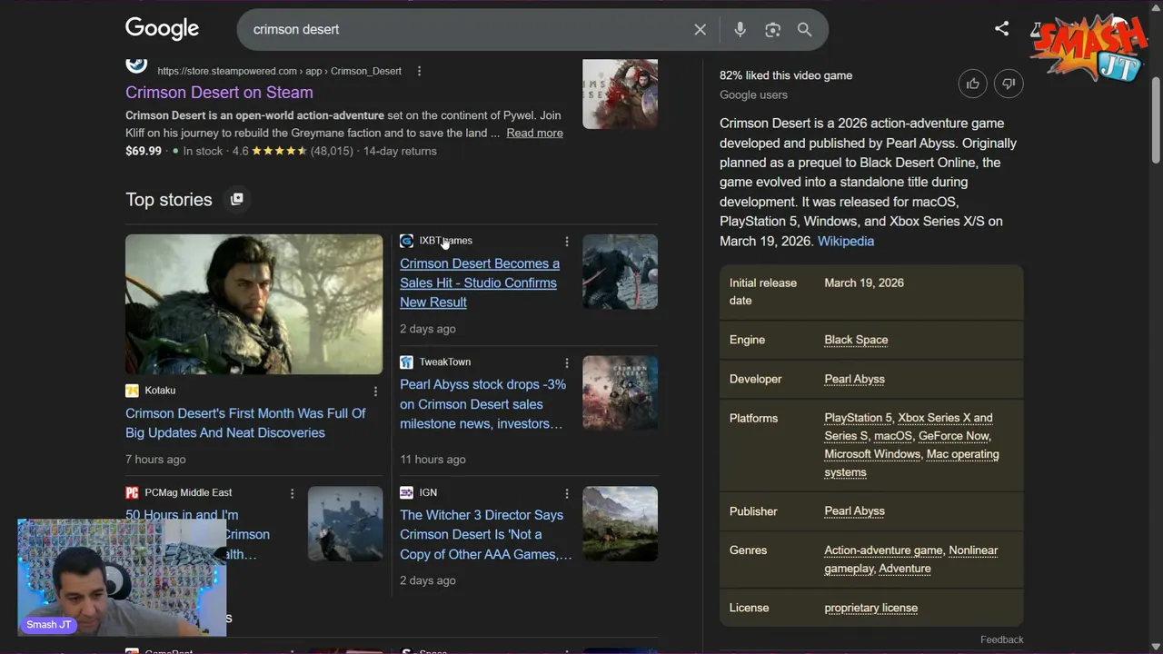Click proprietary license link
The height and width of the screenshot is (654, 1163).
click(870, 608)
